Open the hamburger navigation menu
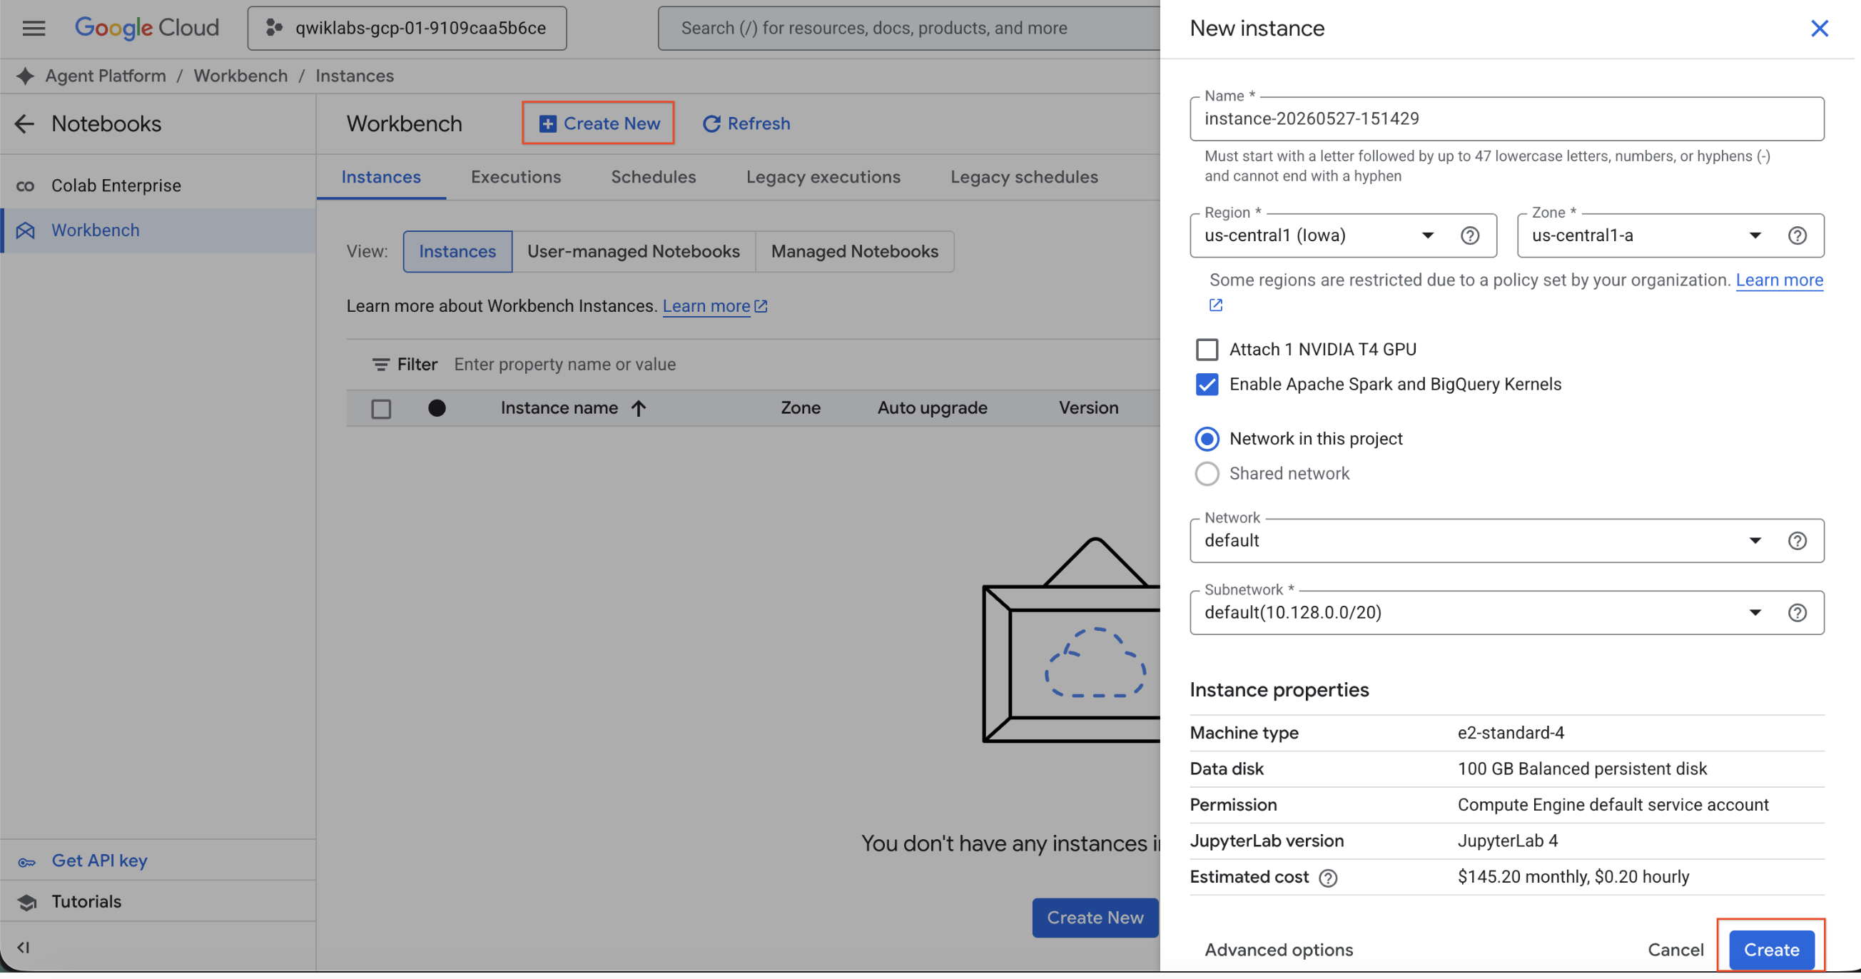This screenshot has width=1861, height=979. 34,28
